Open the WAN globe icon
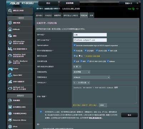The height and width of the screenshot is (129, 143). click(x=10, y=114)
